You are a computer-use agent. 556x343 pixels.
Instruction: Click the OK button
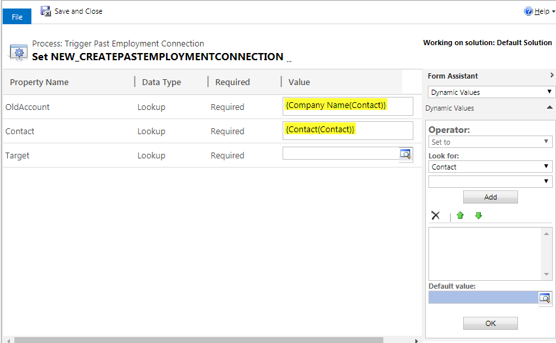[491, 323]
